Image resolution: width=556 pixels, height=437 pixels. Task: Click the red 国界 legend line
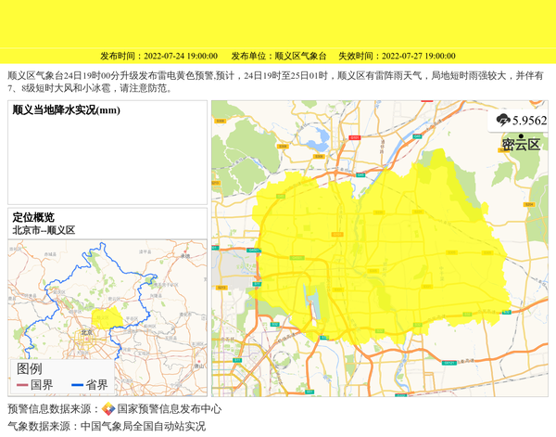pos(22,385)
